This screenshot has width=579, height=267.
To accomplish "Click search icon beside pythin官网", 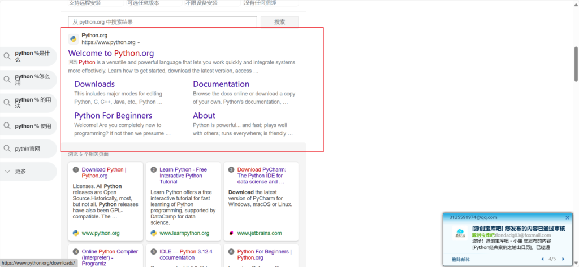I will [x=7, y=148].
